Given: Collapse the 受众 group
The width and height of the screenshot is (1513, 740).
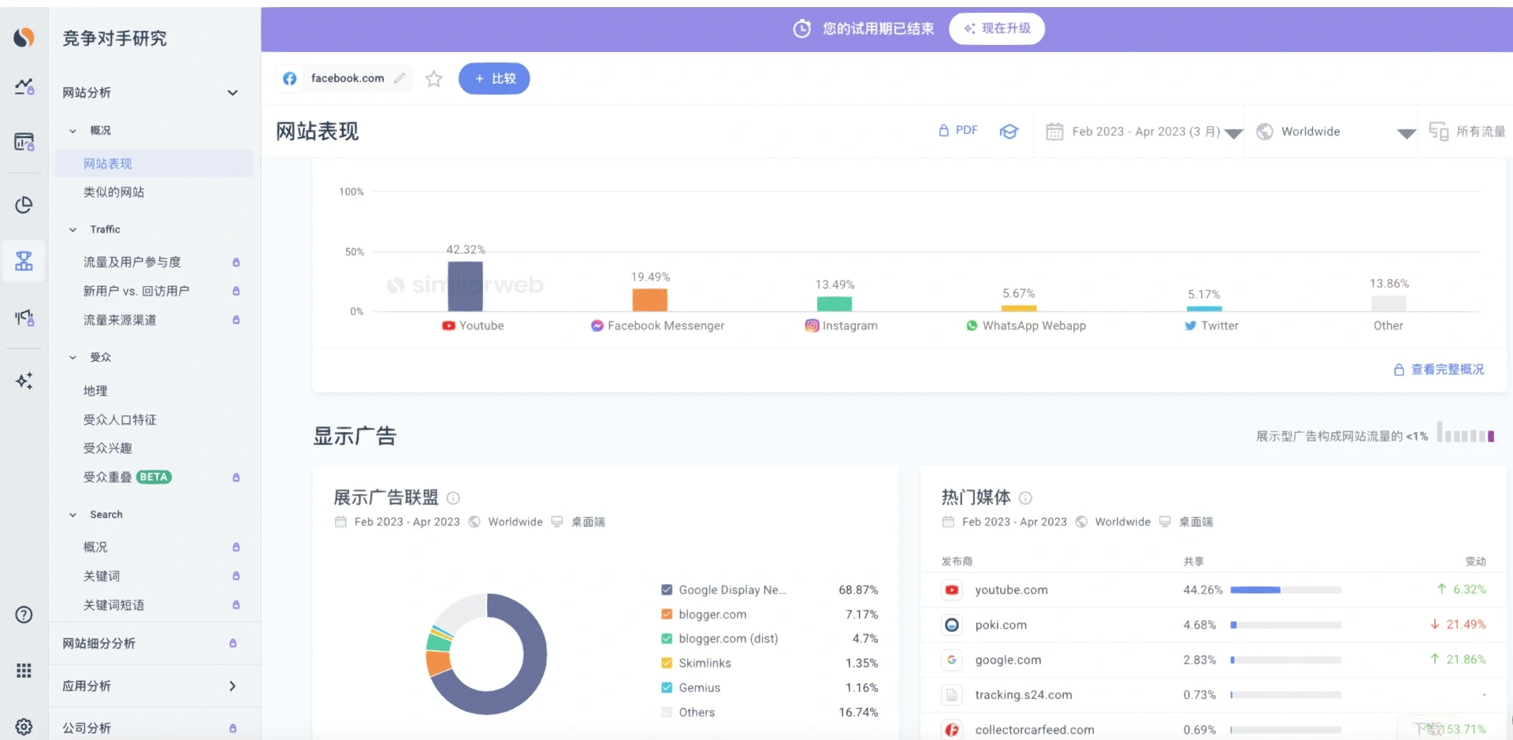Looking at the screenshot, I should pos(72,358).
